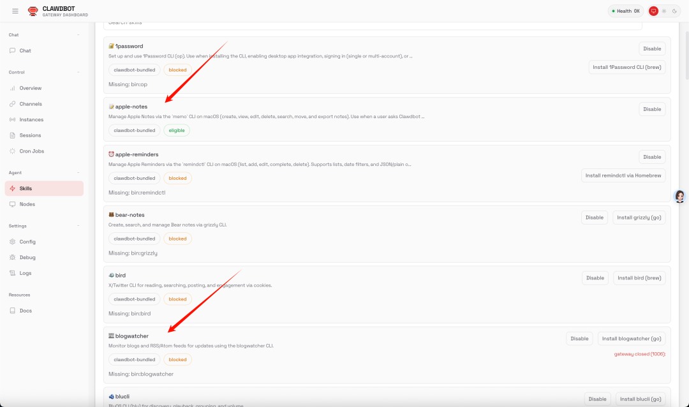Click the Sessions document icon

12,135
